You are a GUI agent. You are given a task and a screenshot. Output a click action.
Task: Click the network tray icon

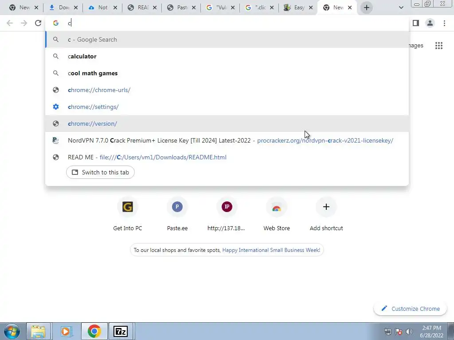(x=387, y=332)
